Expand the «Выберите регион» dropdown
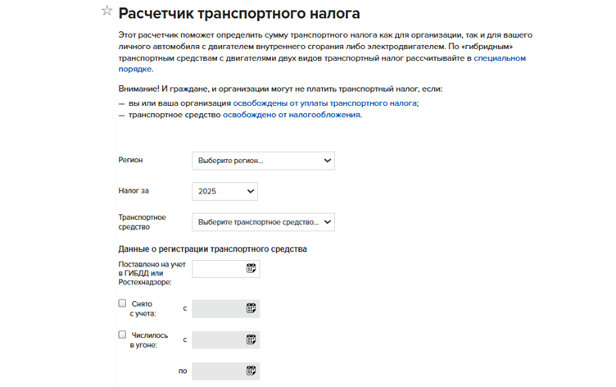This screenshot has width=616, height=387. pos(263,161)
